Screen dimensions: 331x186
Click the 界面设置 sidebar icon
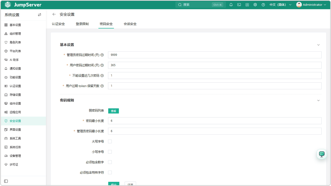point(6,130)
